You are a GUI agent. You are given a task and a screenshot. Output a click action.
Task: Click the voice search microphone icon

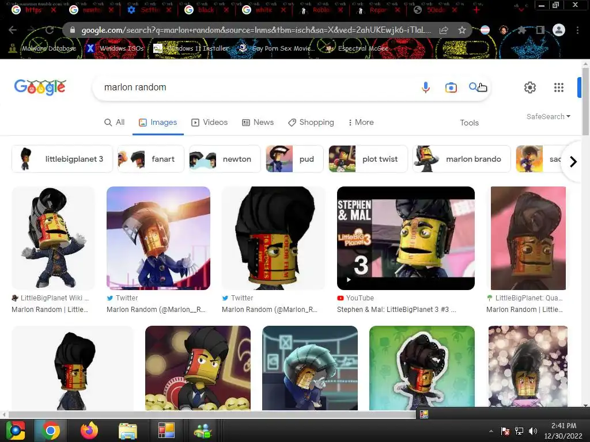click(426, 87)
